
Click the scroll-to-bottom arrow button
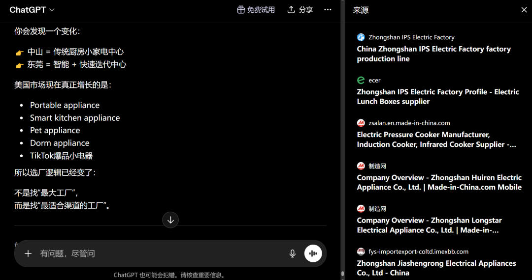click(x=170, y=220)
